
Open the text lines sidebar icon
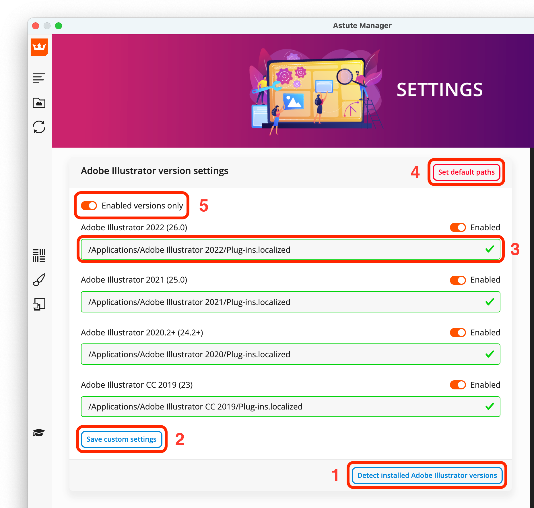coord(39,78)
